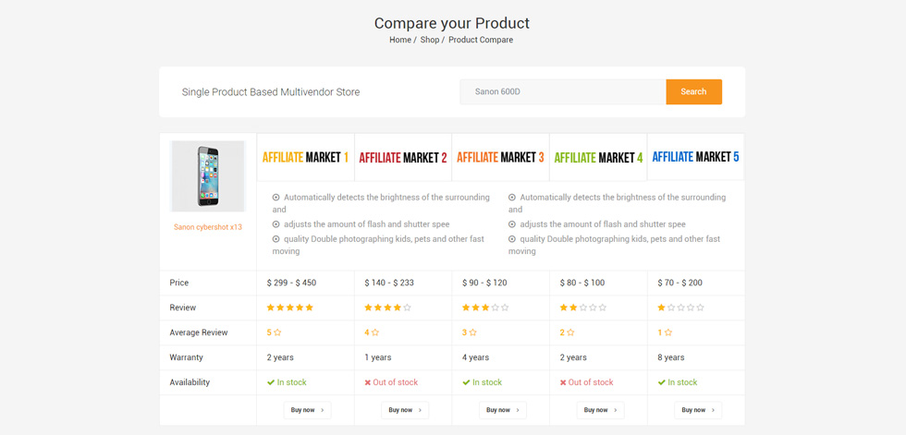This screenshot has width=906, height=435.
Task: Open the Affiliate Market 2 logo
Action: 403,157
